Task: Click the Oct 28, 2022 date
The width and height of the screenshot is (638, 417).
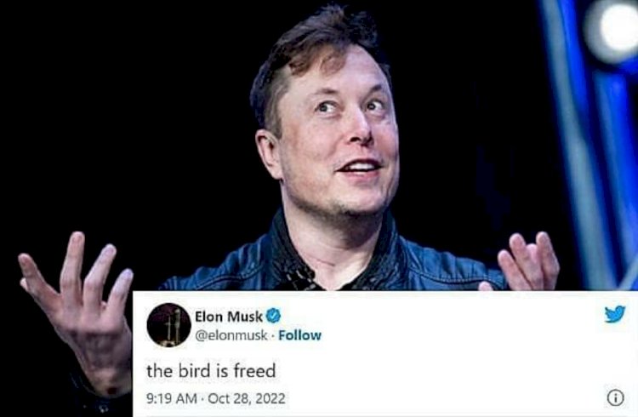Action: pos(247,398)
